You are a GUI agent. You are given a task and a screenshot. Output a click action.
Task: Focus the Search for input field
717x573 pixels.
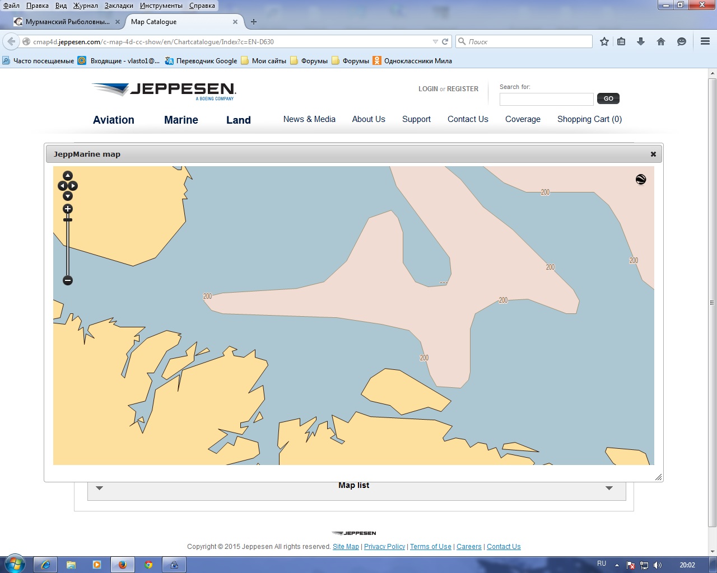546,99
